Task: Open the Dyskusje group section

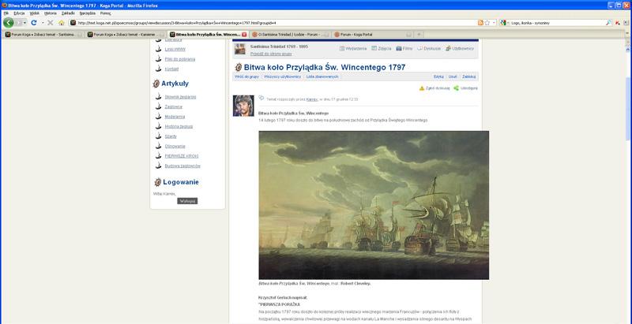Action: (x=429, y=48)
